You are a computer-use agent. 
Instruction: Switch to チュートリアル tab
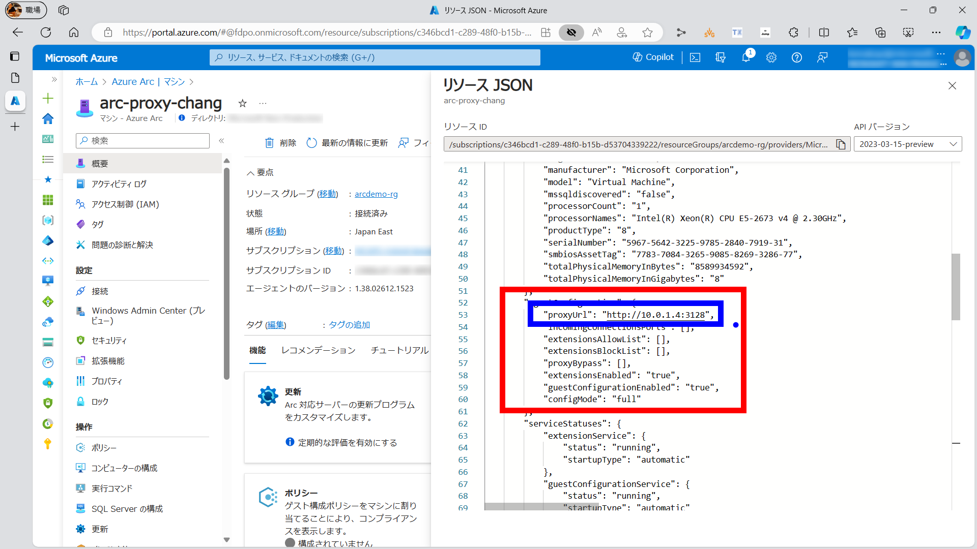(400, 350)
